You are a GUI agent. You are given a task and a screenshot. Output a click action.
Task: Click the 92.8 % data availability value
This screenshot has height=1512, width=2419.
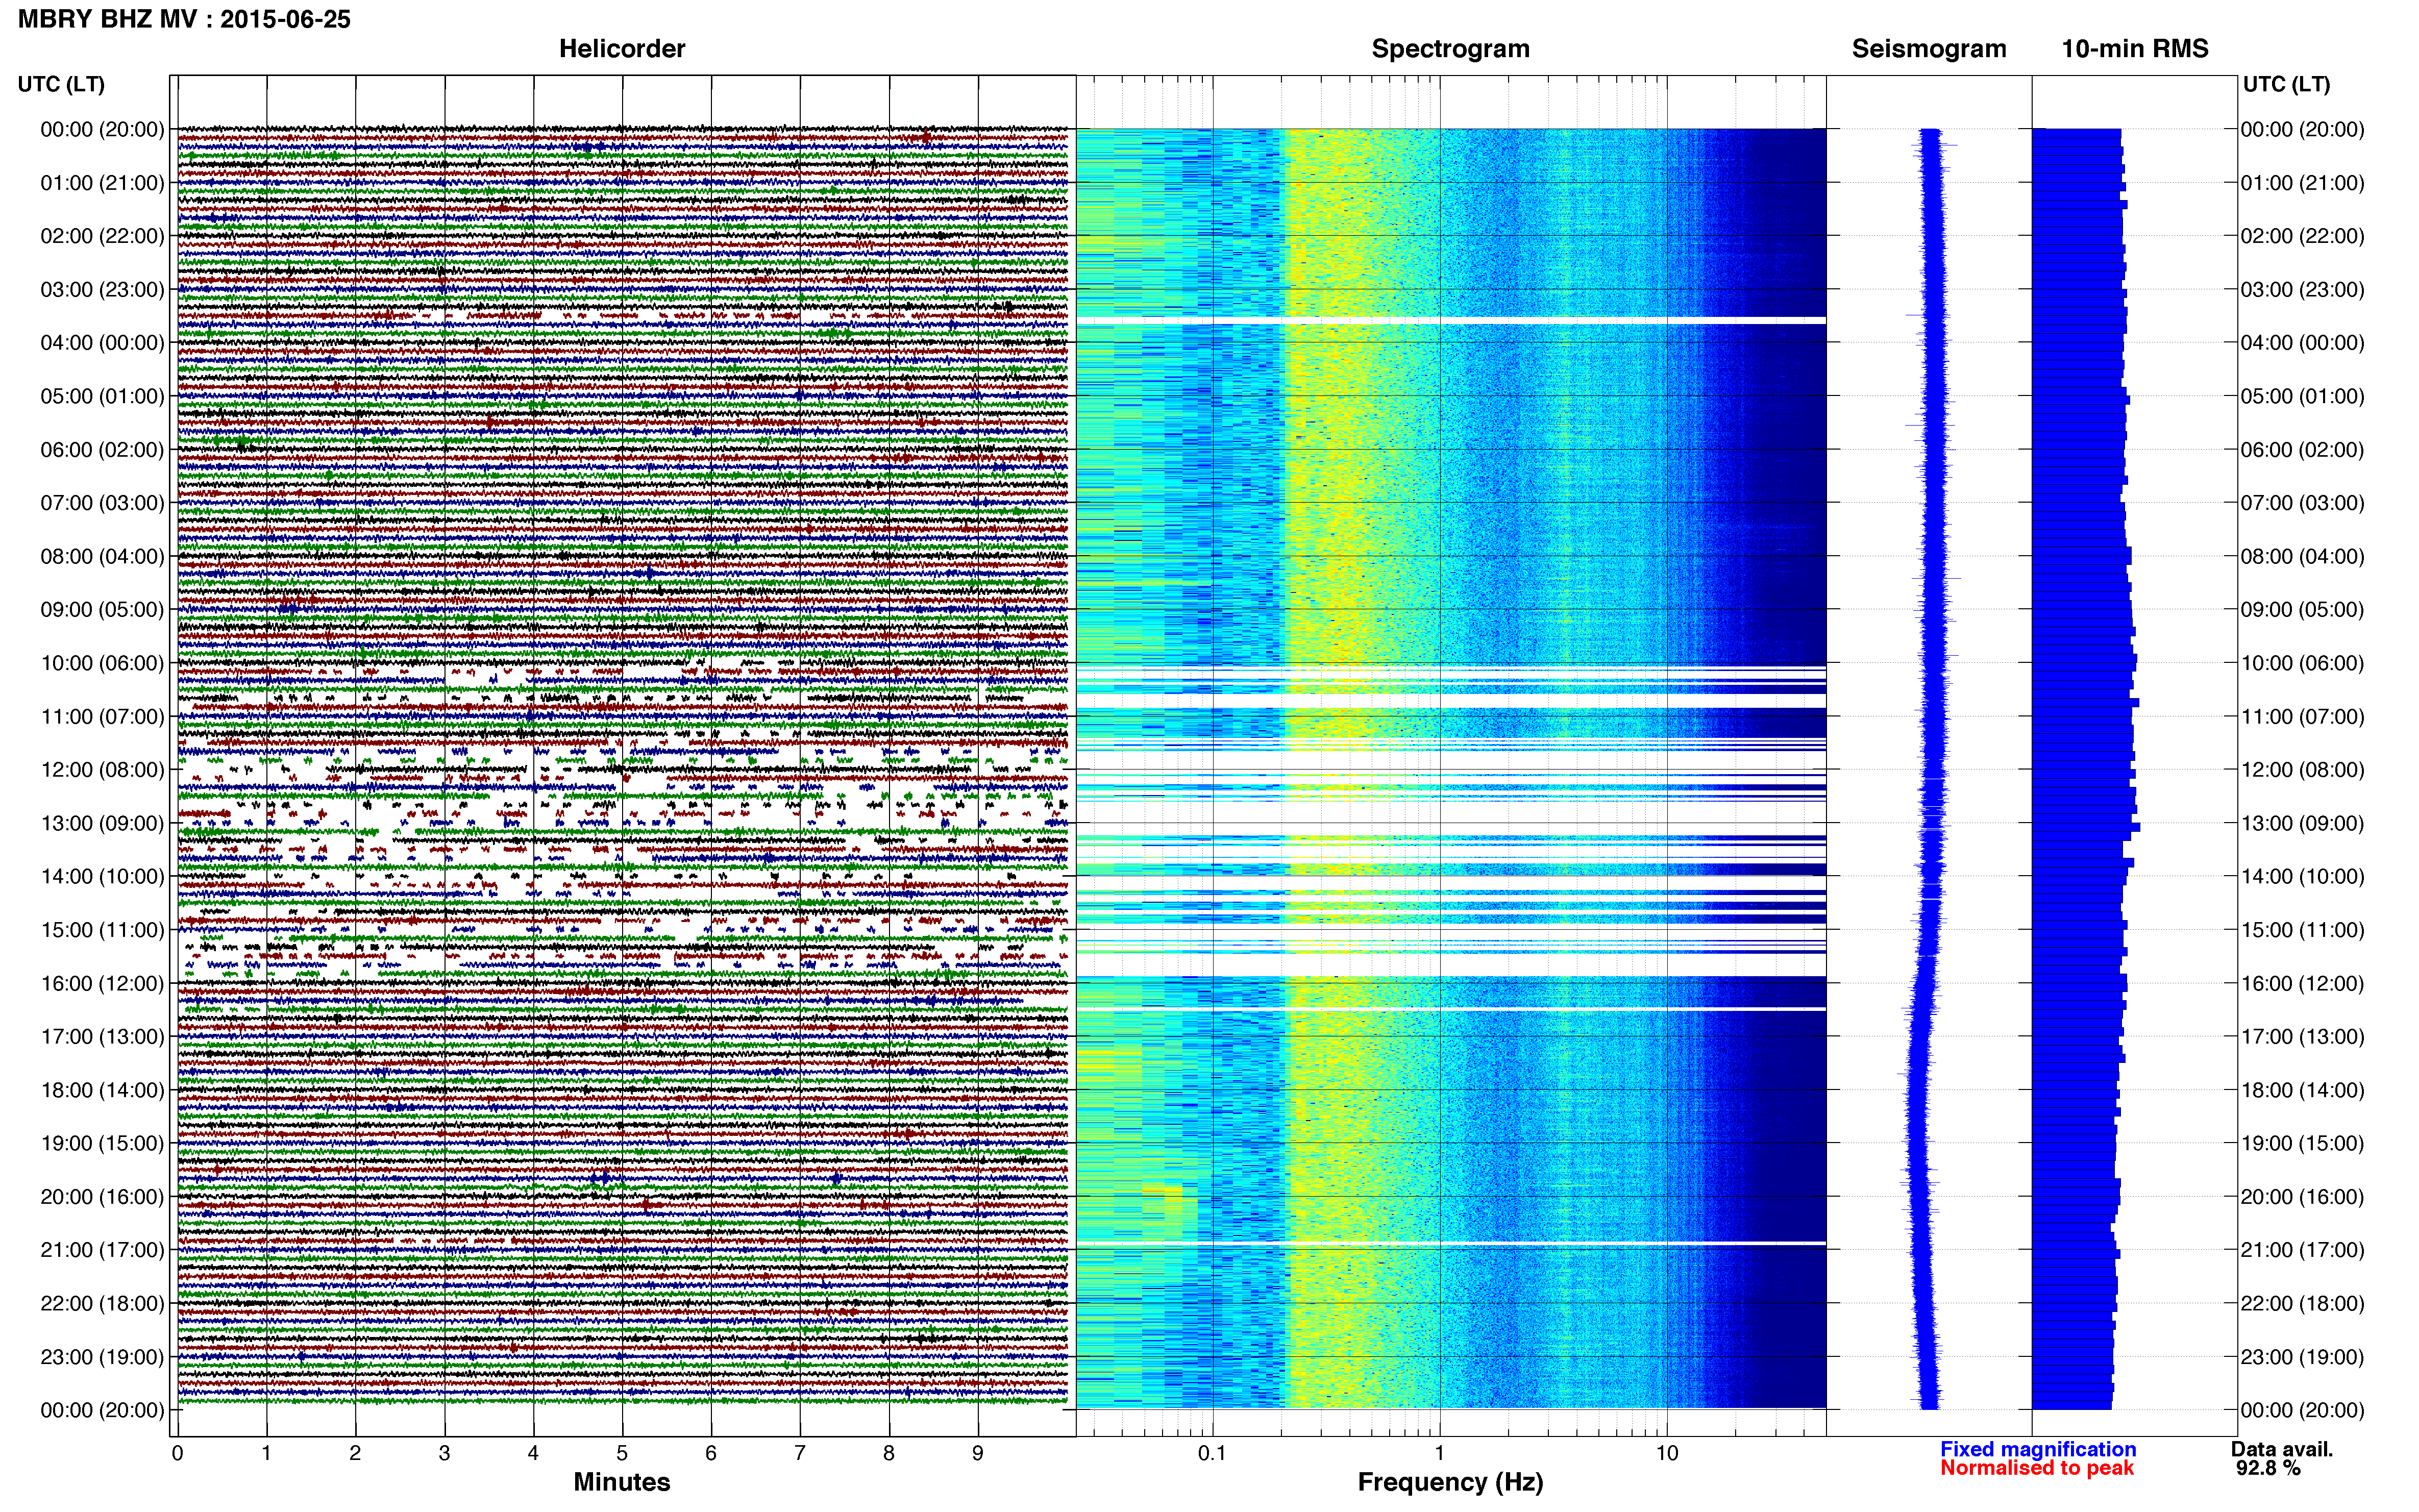click(2268, 1468)
